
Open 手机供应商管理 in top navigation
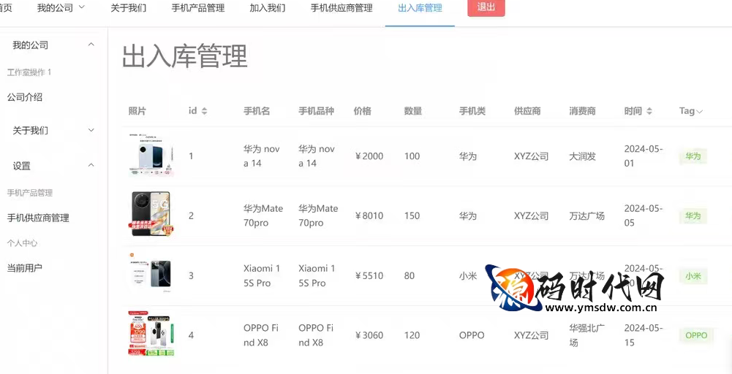tap(342, 8)
